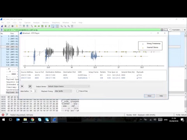Screen dimensions: 187x140
Task: Click Profile: Default in the status bar
Action: point(181,115)
